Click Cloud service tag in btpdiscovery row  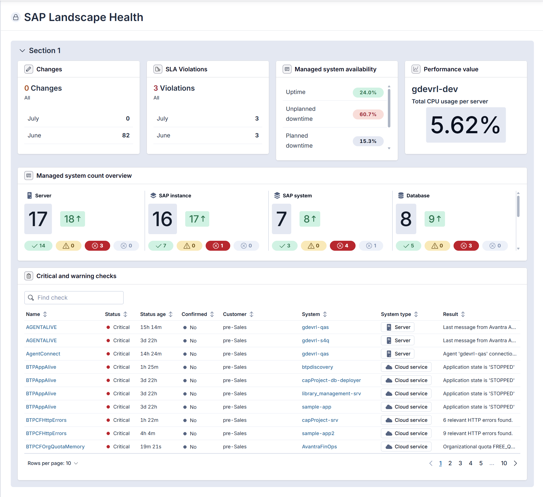[406, 367]
